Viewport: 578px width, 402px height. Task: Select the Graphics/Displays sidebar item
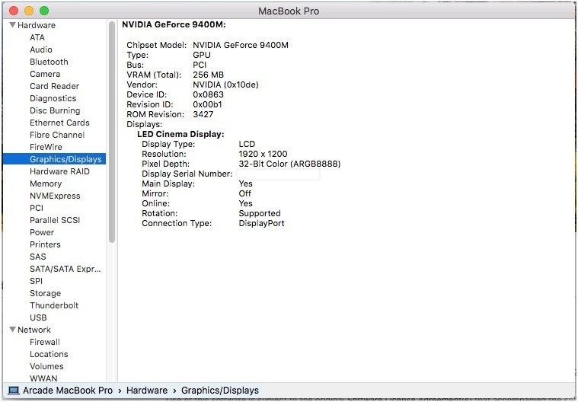coord(65,159)
